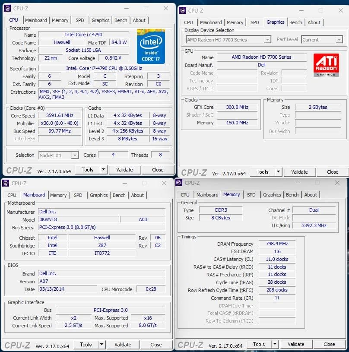349x352 pixels.
Task: Click the DRAM Frequency value field
Action: tap(276, 244)
